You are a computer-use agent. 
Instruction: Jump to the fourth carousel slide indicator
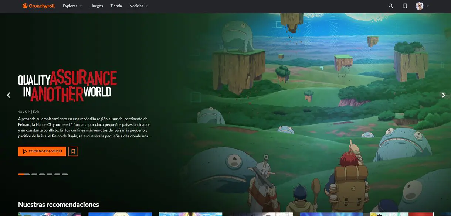click(50, 174)
